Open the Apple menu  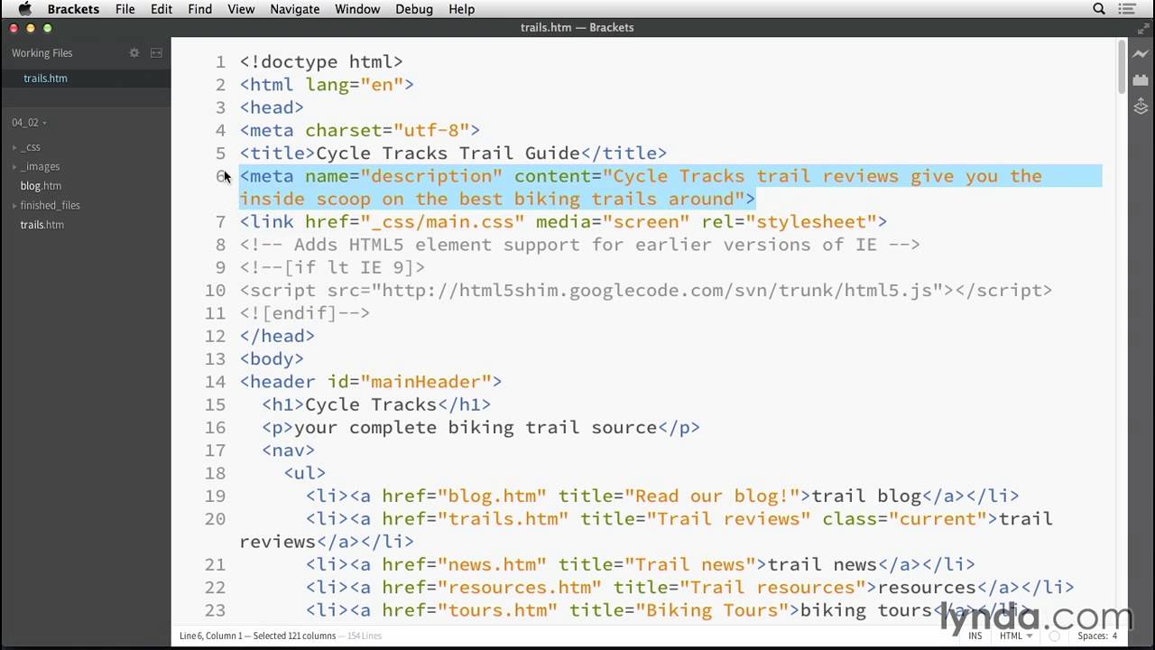coord(24,9)
